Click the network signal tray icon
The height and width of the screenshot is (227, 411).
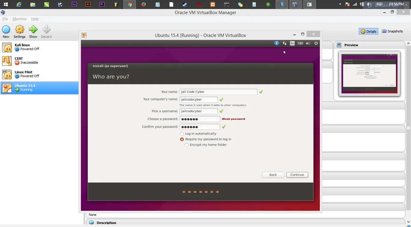click(355, 5)
